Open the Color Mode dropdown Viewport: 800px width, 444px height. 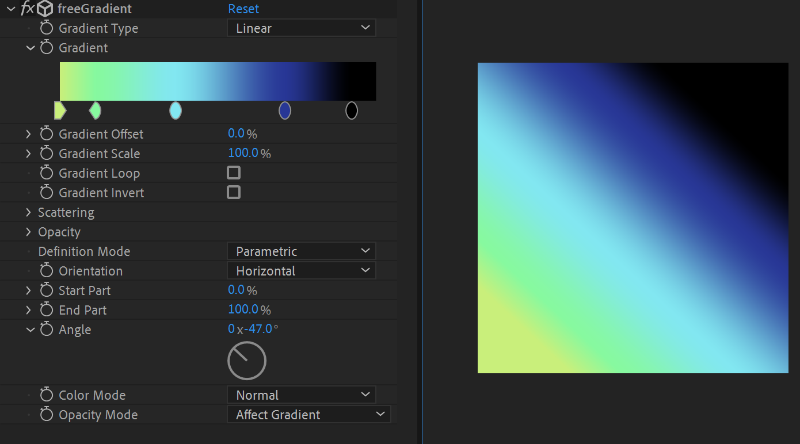(302, 395)
